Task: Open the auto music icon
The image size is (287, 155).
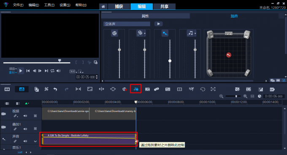Action: [147, 89]
